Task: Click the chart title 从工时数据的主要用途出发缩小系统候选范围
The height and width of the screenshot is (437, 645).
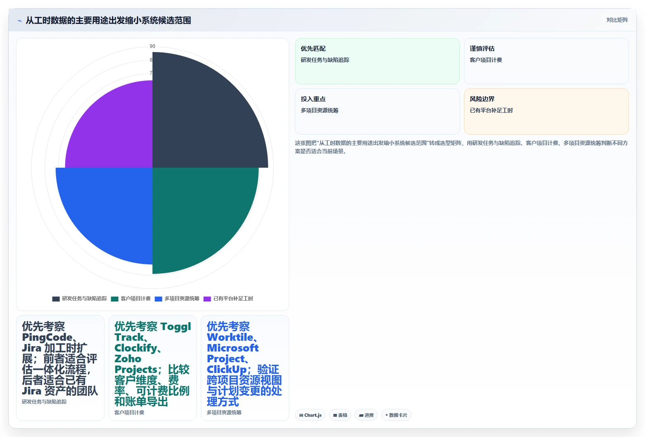Action: coord(108,20)
